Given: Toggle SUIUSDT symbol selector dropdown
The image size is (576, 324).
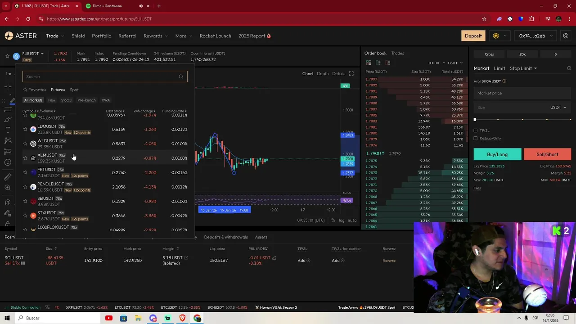Looking at the screenshot, I should (33, 54).
